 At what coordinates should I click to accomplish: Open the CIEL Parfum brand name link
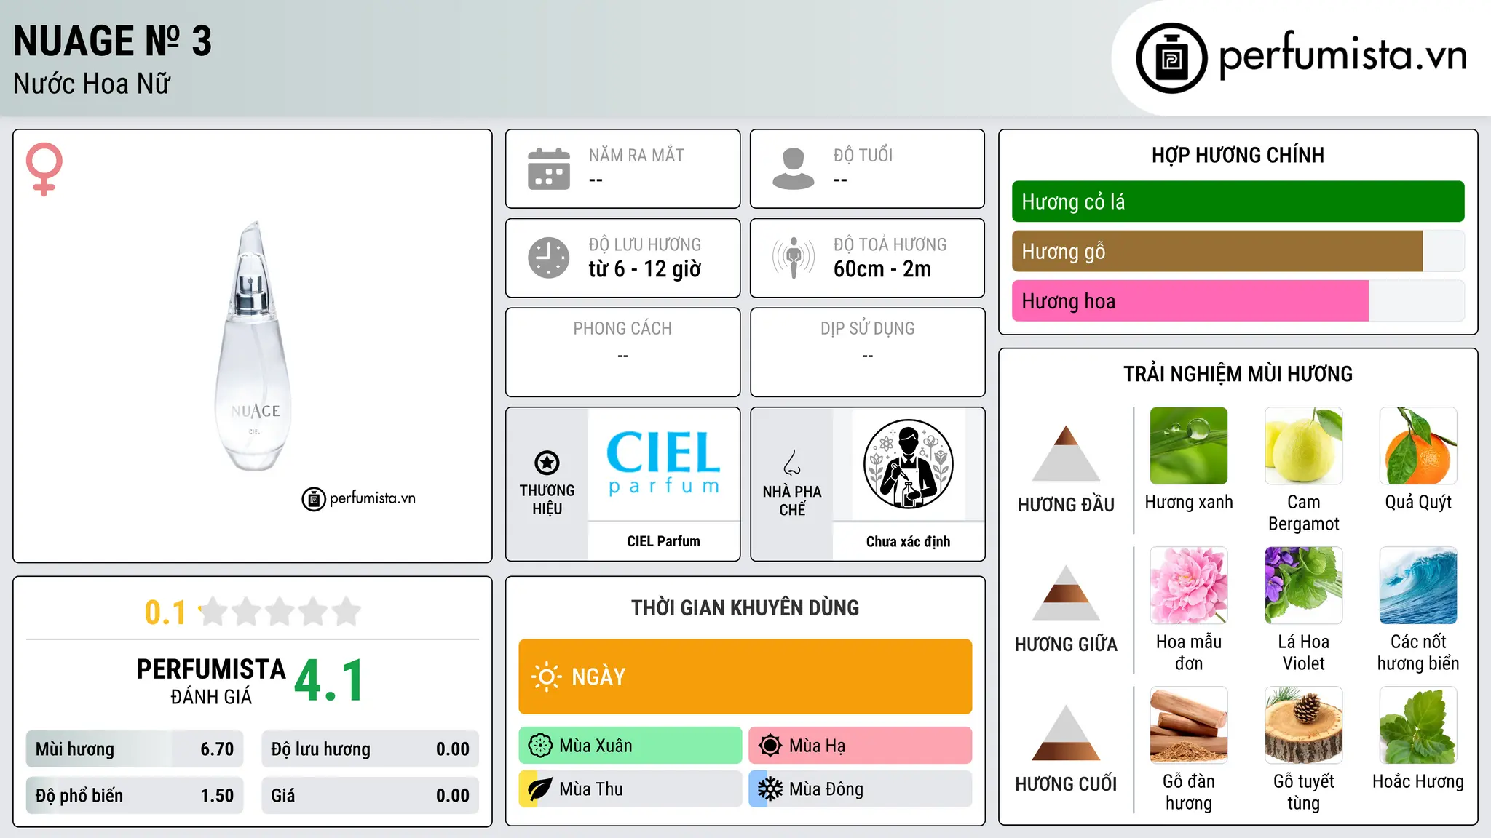tap(663, 541)
